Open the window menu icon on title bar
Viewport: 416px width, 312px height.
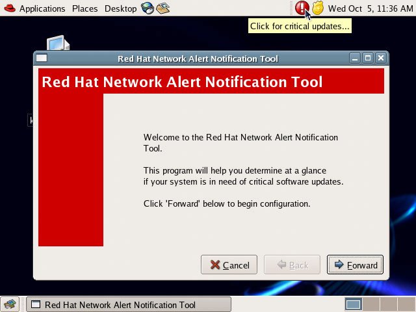(42, 58)
